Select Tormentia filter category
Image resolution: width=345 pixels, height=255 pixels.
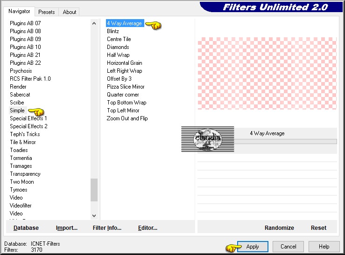(21, 158)
